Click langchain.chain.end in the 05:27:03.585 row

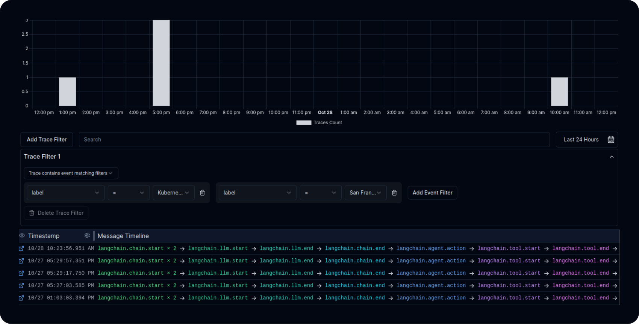(x=355, y=286)
